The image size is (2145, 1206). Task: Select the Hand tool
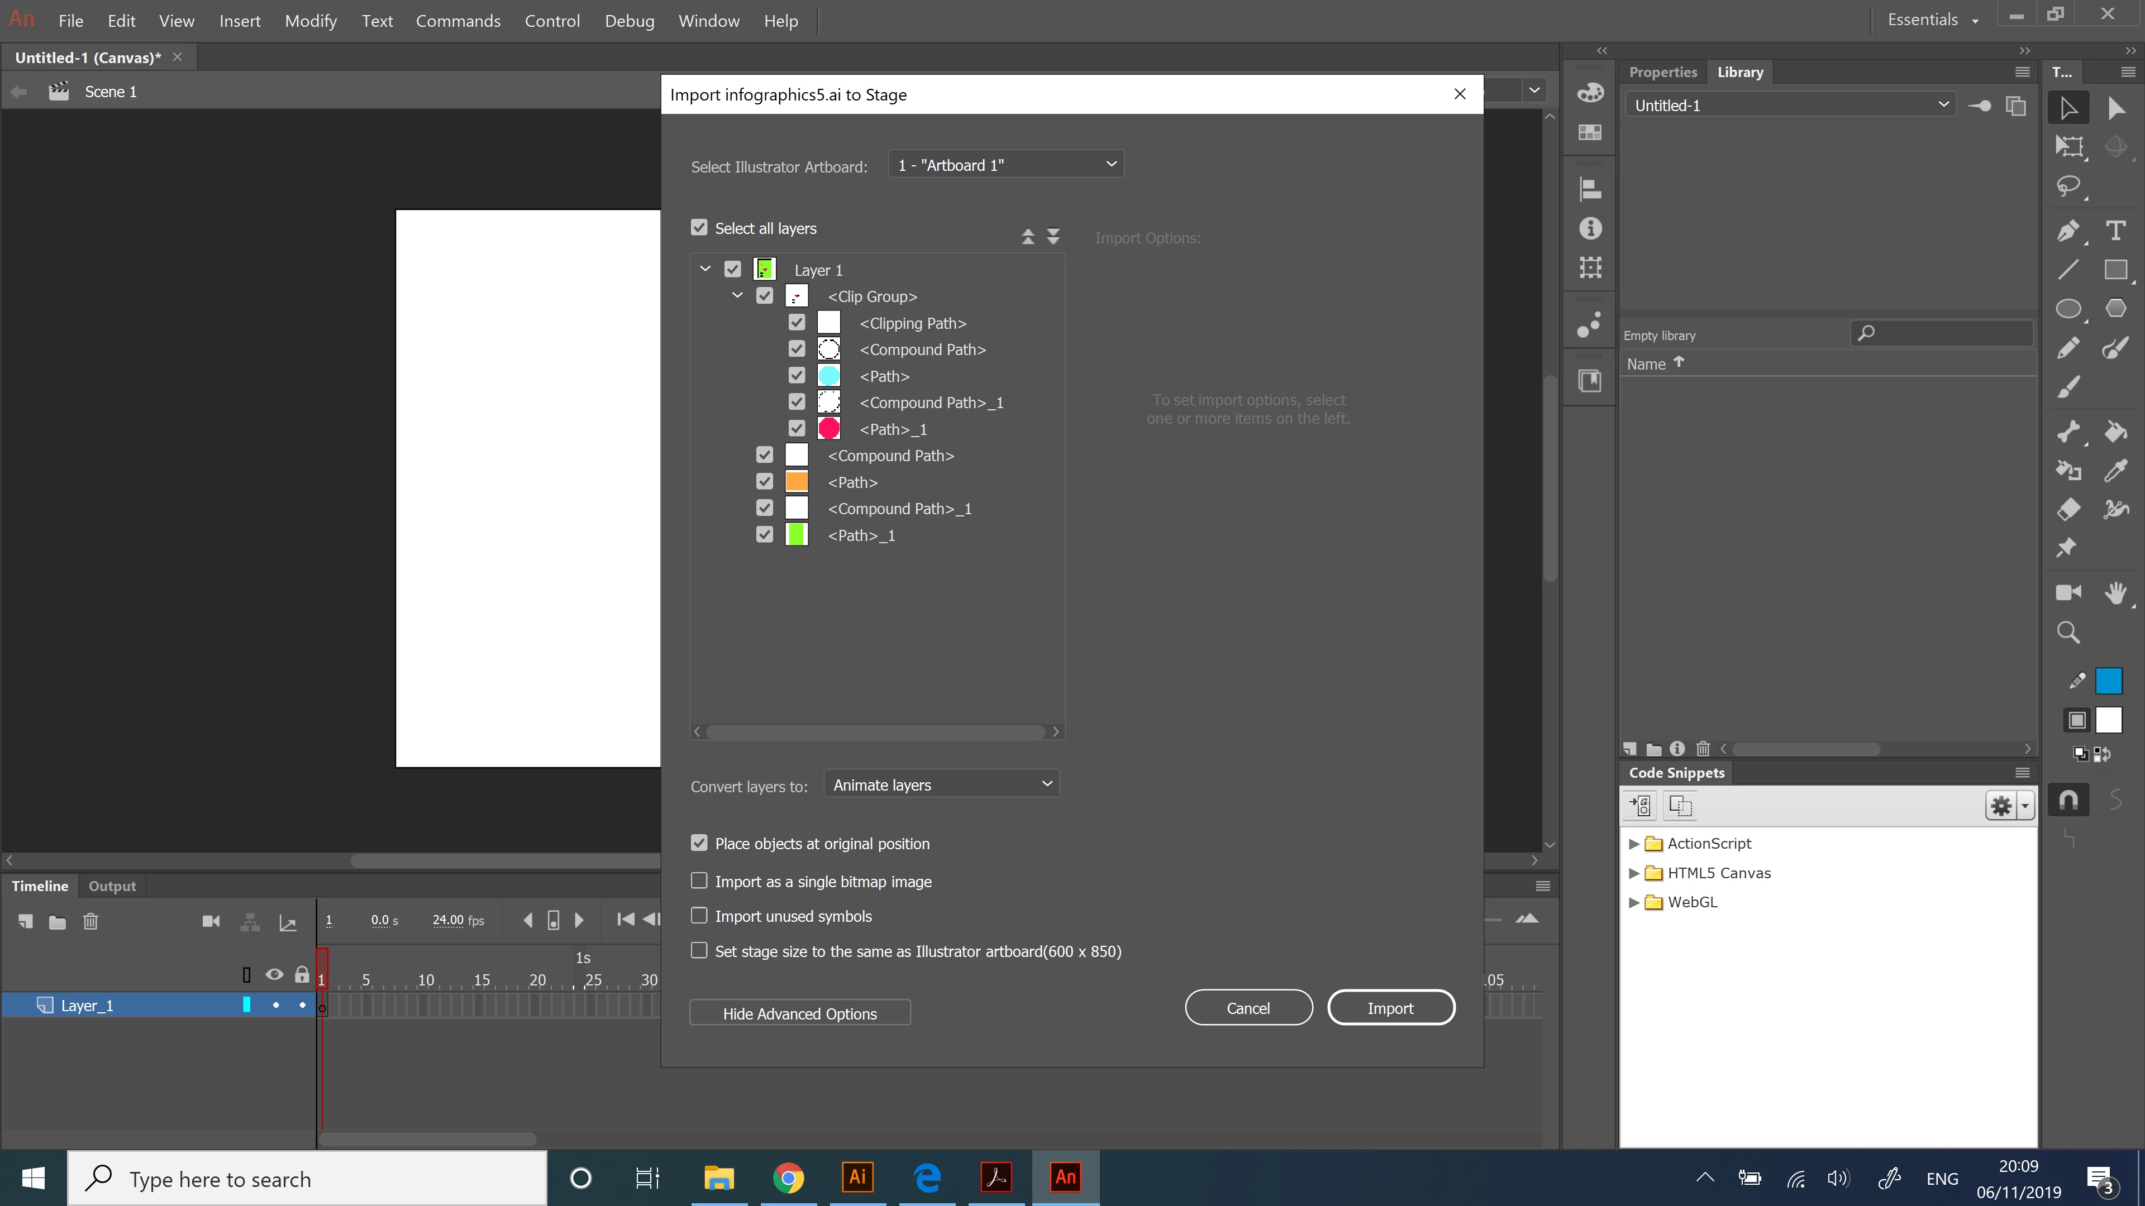point(2115,592)
